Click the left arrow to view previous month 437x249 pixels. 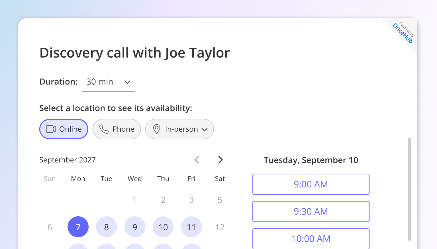[x=197, y=160]
